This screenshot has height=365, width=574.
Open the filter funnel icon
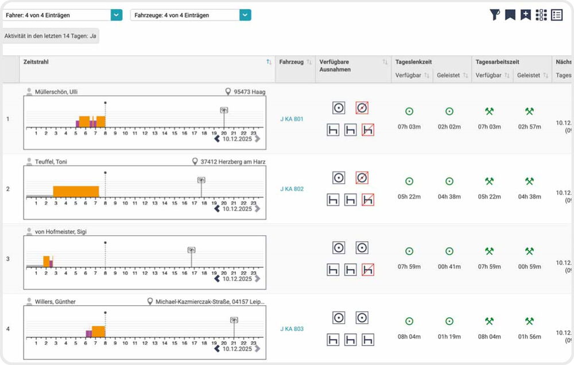494,15
